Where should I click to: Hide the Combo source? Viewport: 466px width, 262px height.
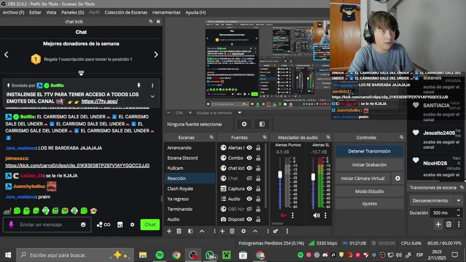pos(249,158)
